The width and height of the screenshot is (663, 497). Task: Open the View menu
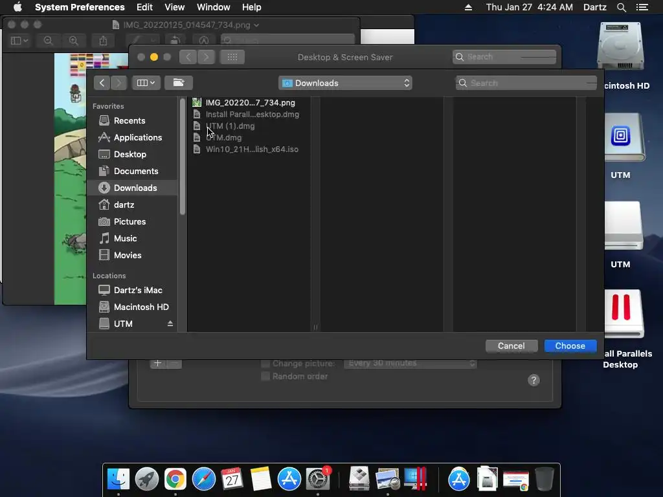(175, 7)
